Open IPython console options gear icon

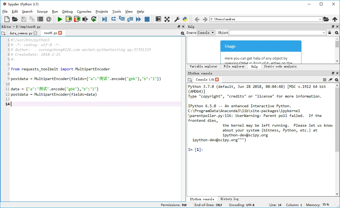coord(336,79)
